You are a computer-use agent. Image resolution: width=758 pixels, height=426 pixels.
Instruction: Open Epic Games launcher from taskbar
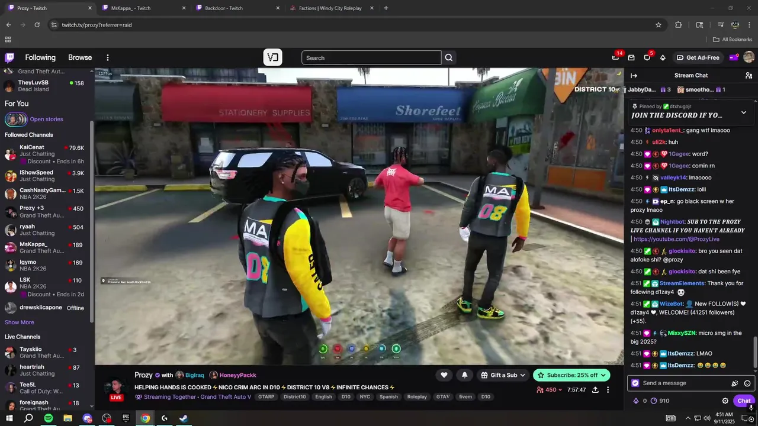click(126, 418)
